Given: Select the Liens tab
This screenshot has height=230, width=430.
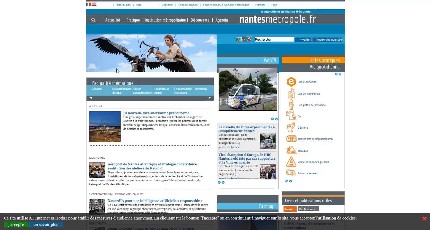Looking at the screenshot, I should 290,209.
